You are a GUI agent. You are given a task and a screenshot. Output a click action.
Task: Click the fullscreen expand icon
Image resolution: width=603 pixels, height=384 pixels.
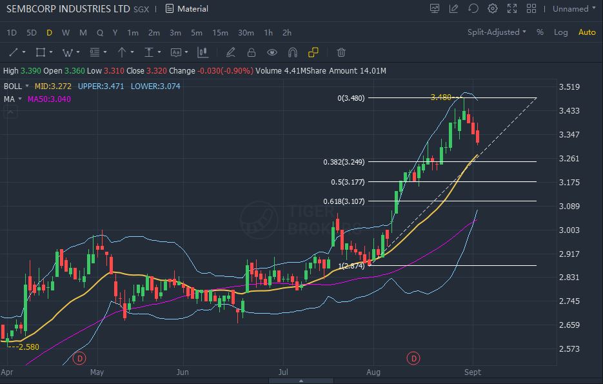pyautogui.click(x=512, y=8)
